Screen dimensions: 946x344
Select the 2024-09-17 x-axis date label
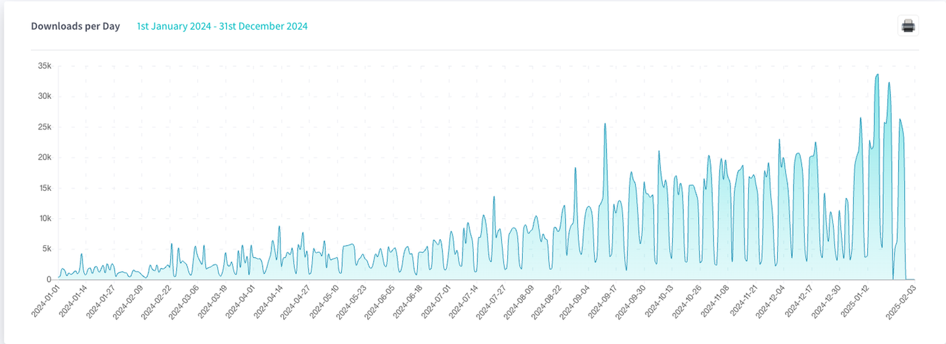click(605, 301)
